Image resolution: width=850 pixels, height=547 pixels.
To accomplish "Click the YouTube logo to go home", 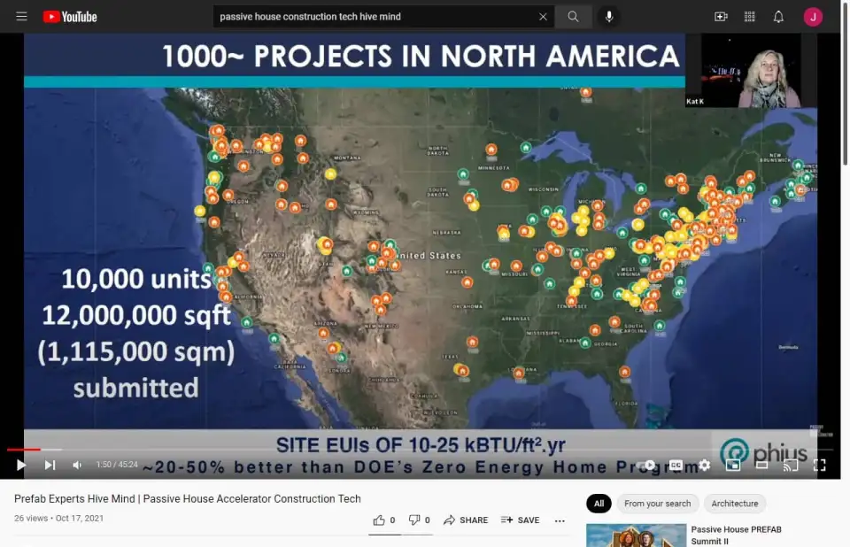I will click(70, 17).
